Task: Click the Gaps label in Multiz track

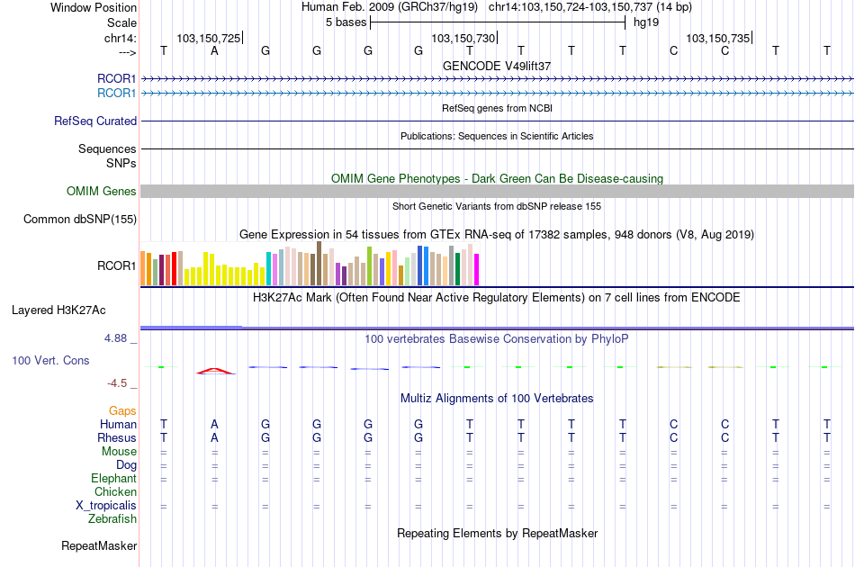Action: [x=122, y=411]
